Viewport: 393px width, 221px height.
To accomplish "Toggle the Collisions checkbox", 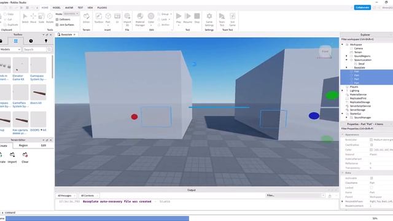I will [57, 19].
